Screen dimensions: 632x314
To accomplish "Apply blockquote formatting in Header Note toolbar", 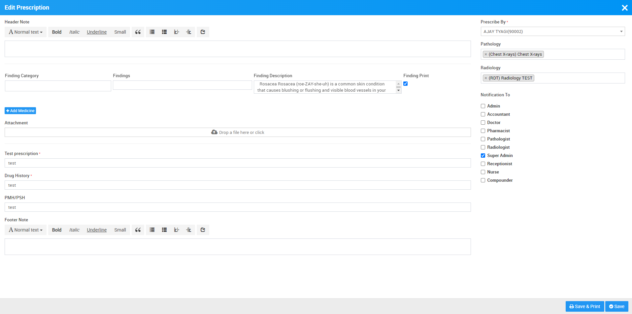I will (138, 32).
